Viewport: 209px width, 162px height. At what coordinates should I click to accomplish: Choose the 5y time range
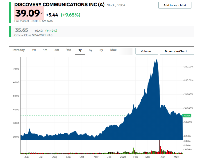point(101,50)
